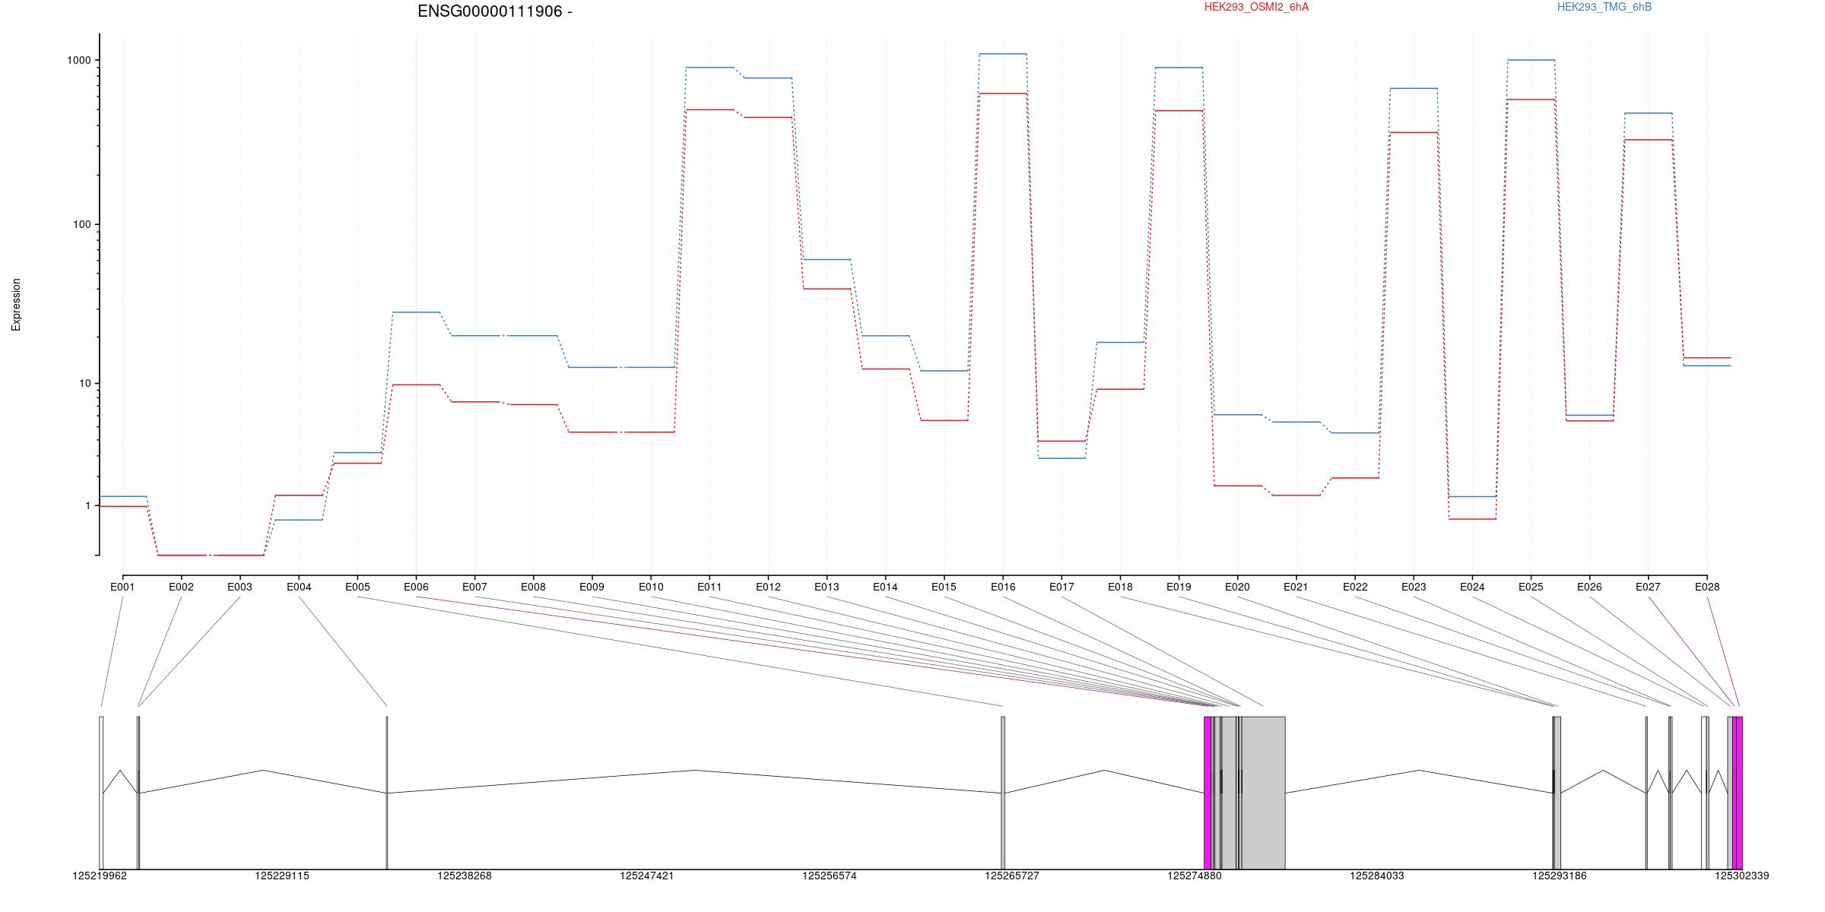1825x912 pixels.
Task: Click genomic coordinate 125302339
Action: [1742, 876]
